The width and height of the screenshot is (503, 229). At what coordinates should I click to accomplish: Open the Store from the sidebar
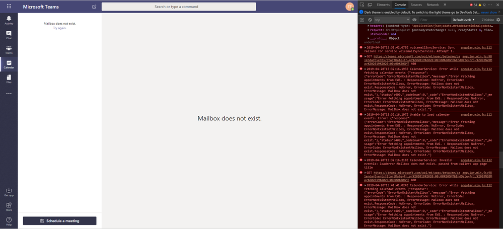coord(9,207)
